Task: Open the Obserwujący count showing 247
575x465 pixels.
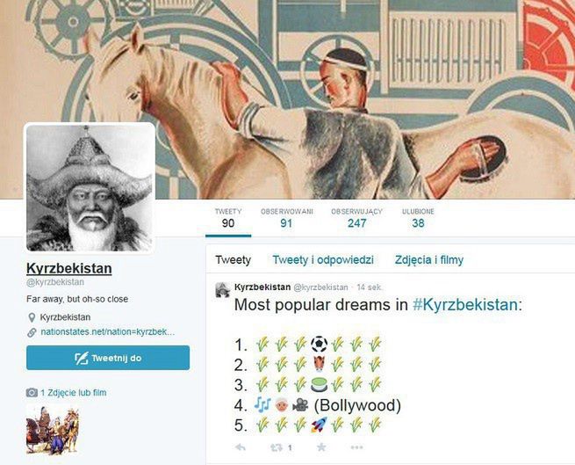Action: [356, 218]
